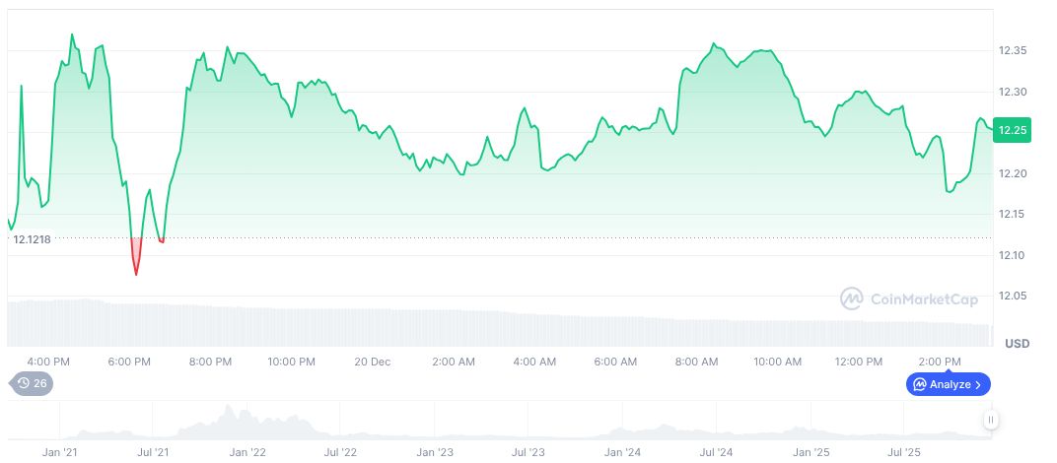Select Jul '24 on the range timeline

715,452
